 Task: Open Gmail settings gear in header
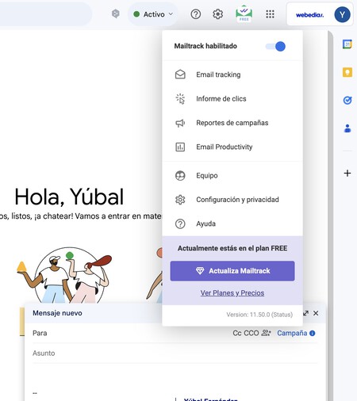[x=217, y=14]
